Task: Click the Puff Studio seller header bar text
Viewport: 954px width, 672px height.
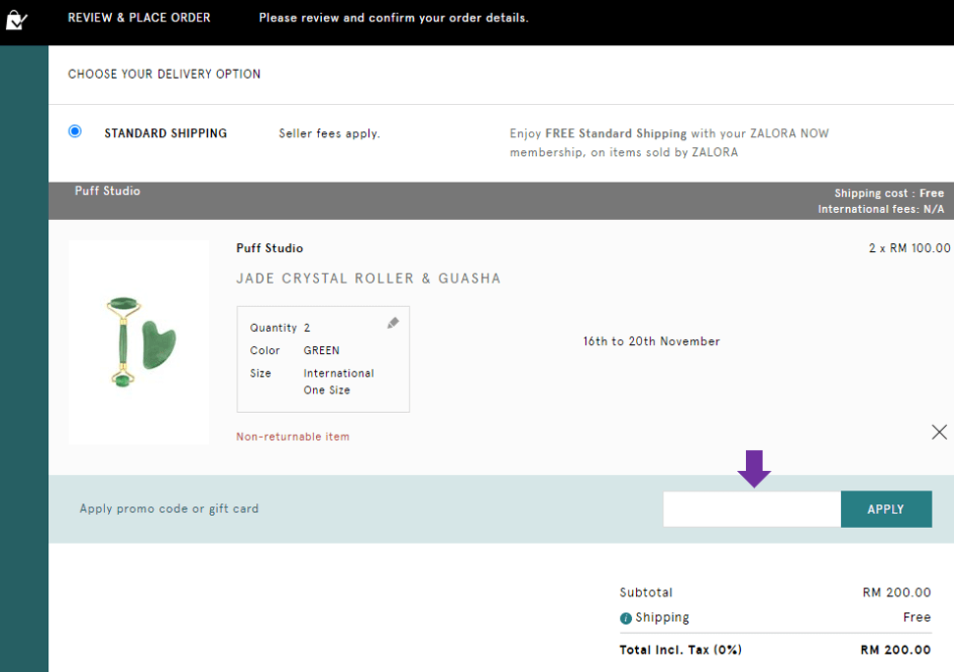Action: [x=108, y=191]
